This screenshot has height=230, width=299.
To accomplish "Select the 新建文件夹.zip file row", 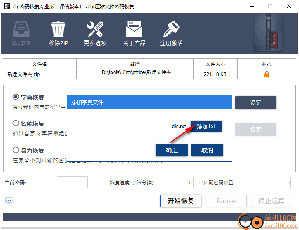I will pyautogui.click(x=149, y=74).
